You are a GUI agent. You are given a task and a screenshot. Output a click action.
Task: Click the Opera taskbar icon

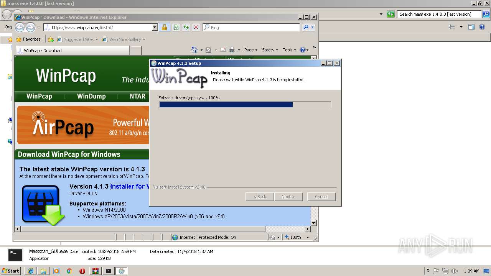(82, 271)
